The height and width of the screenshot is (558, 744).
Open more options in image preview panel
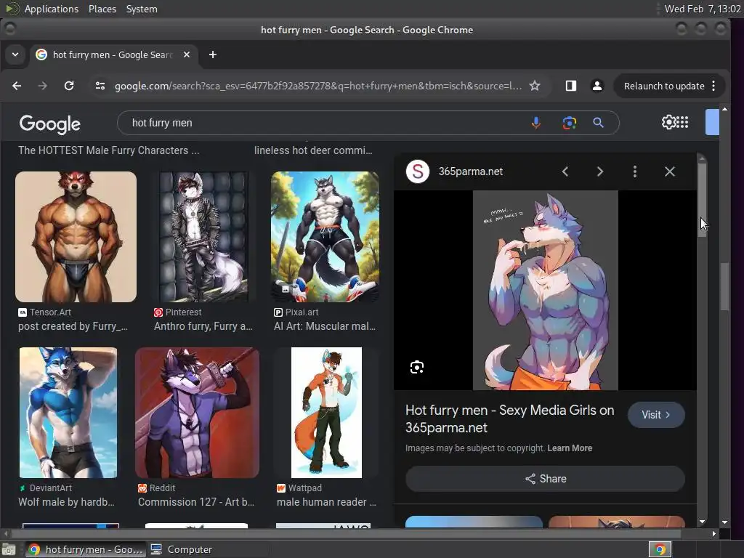tap(635, 171)
